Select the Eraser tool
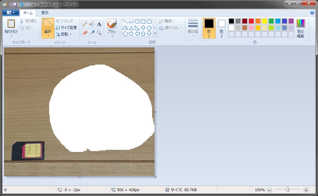The width and height of the screenshot is (318, 196). (85, 33)
